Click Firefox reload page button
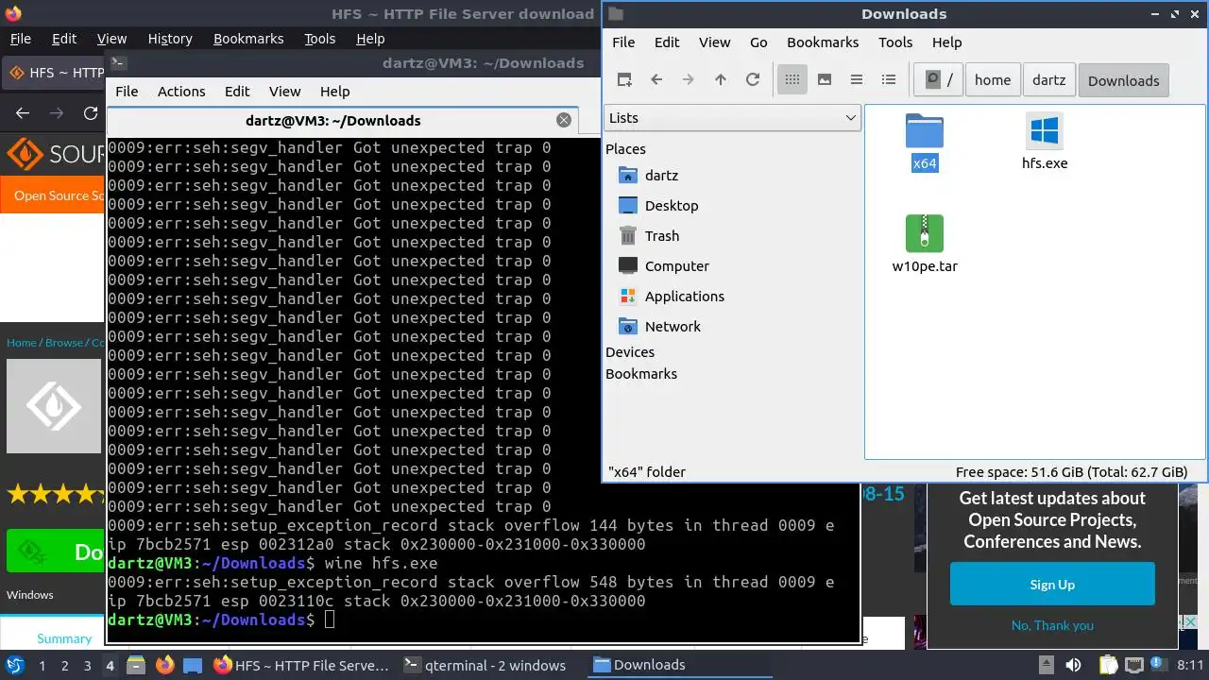 (x=91, y=113)
